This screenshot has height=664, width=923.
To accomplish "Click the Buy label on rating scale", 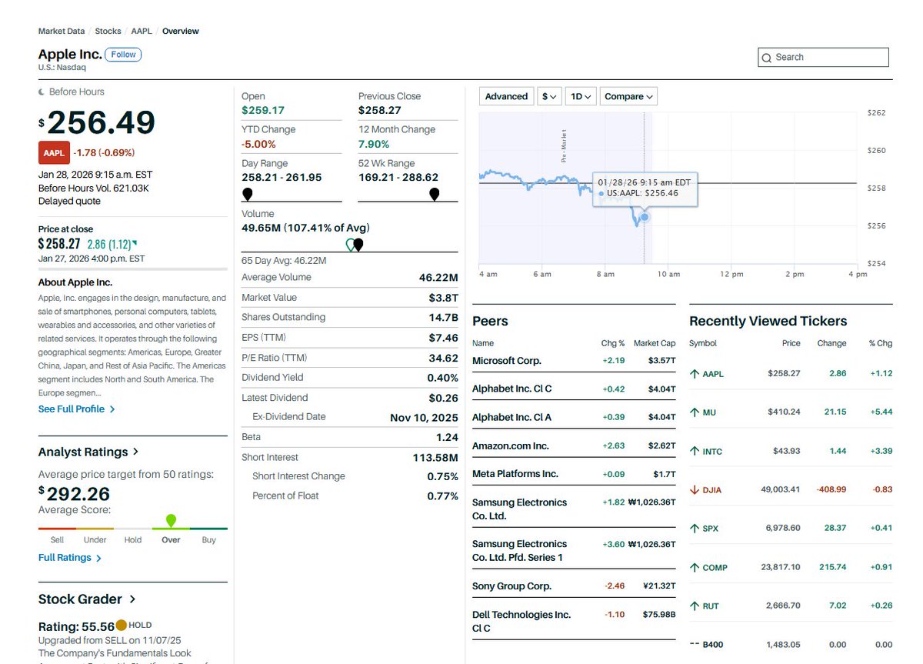I will [x=208, y=540].
